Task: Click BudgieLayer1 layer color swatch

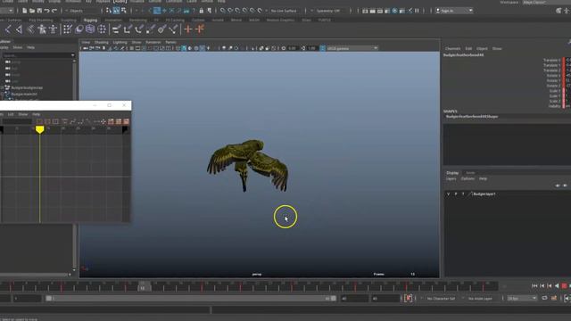Action: 470,194
